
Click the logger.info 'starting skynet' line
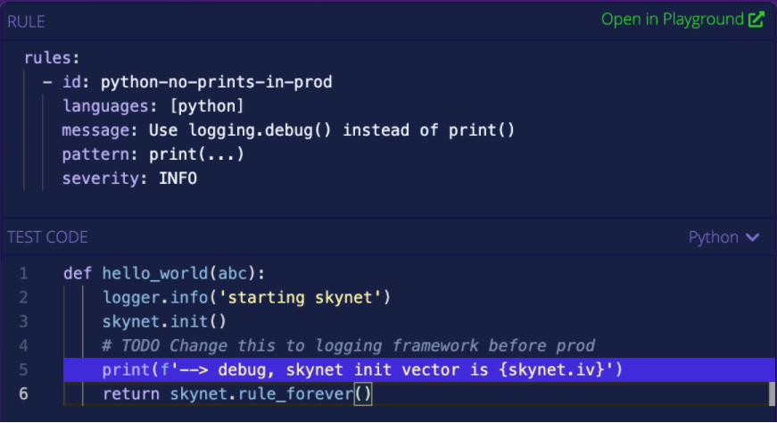coord(246,297)
